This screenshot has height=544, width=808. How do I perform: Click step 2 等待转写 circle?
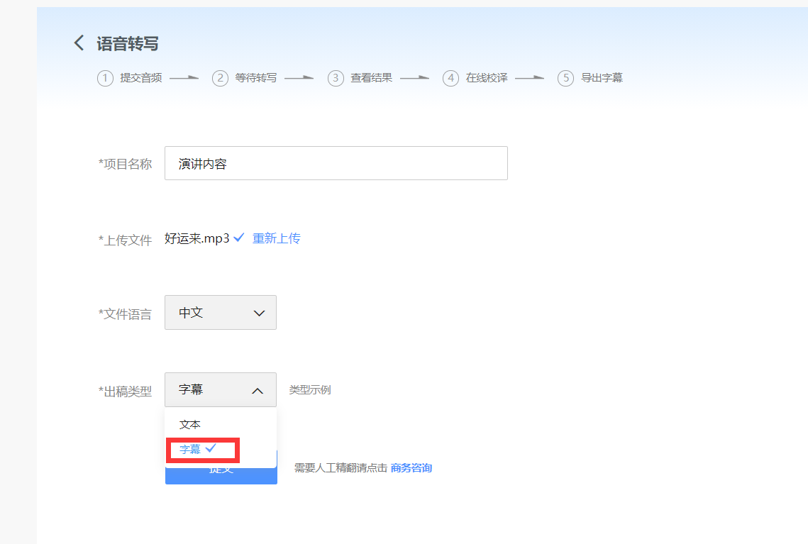click(220, 78)
